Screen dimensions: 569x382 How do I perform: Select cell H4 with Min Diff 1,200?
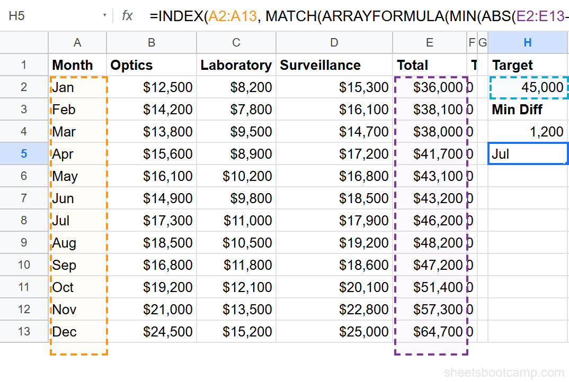tap(528, 131)
